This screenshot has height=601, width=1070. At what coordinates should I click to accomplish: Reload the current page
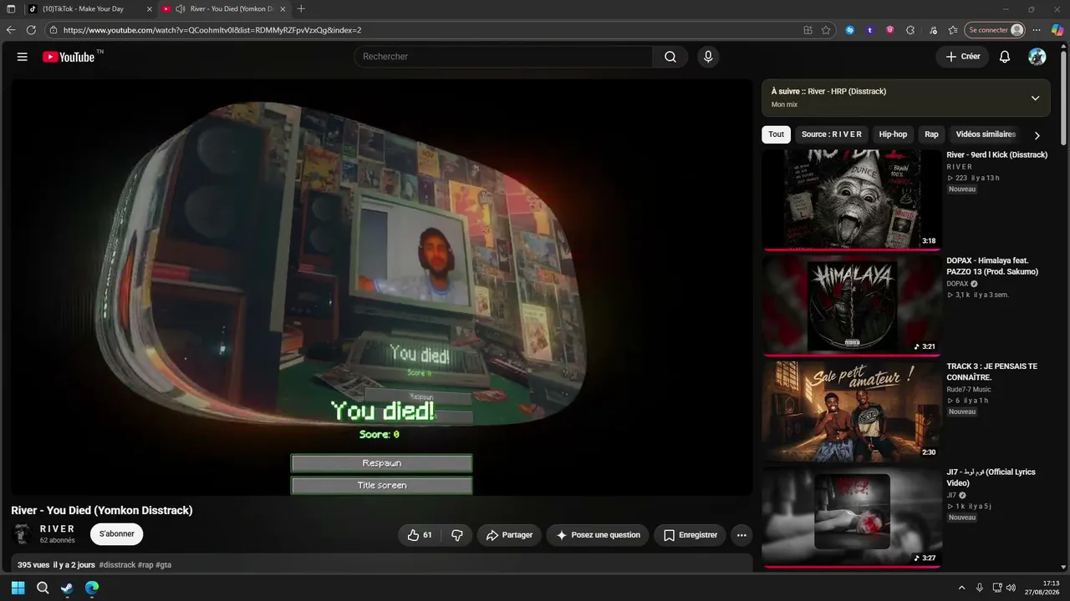pyautogui.click(x=31, y=30)
